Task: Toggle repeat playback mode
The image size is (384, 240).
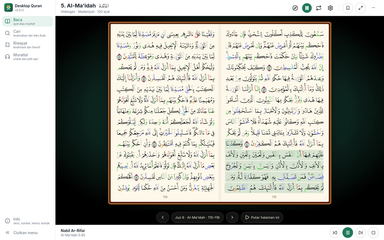Action: (x=319, y=8)
